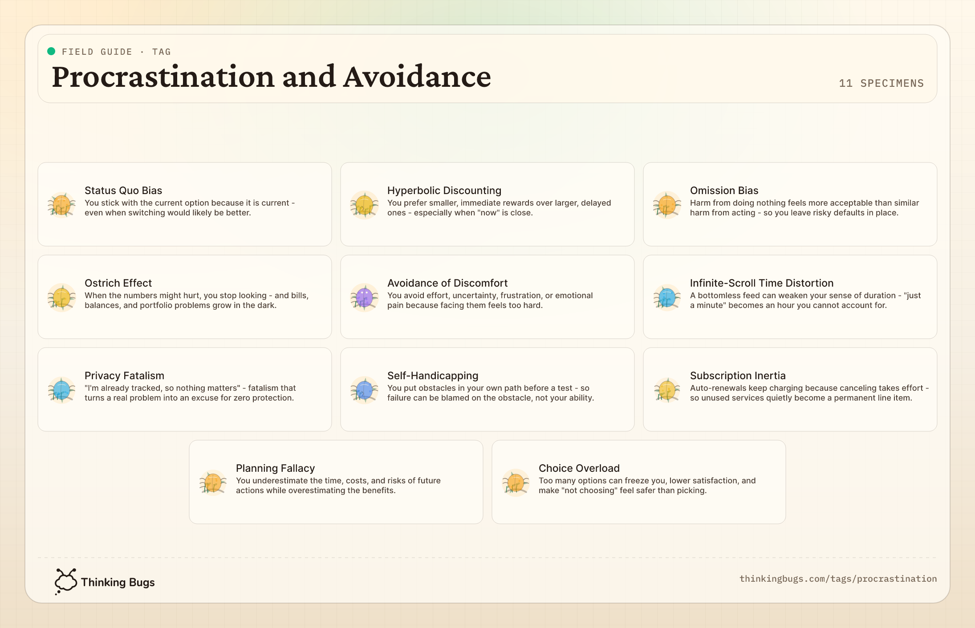Click the green dot beside Field Guide
975x628 pixels.
(51, 51)
